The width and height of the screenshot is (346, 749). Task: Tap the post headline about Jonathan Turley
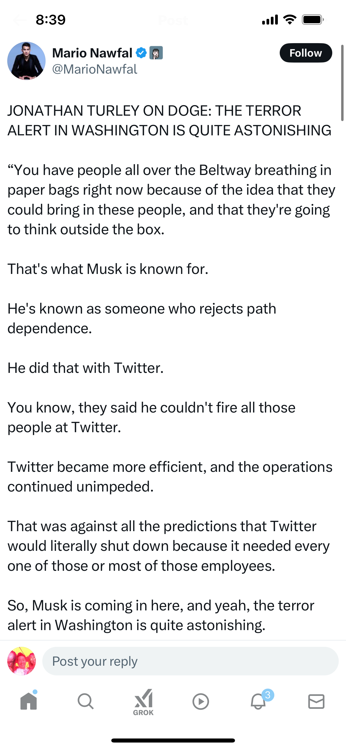169,120
